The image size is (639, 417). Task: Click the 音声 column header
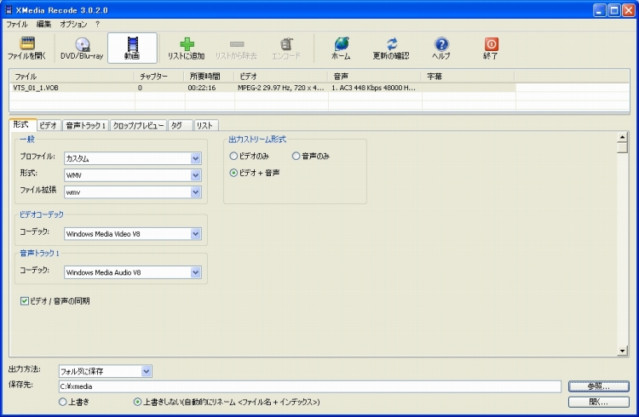pos(374,76)
